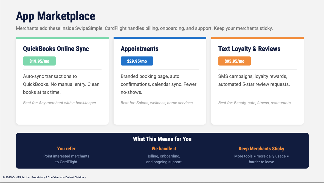
Task: Click the QuickBooks Online Sync card title
Action: [x=56, y=49]
